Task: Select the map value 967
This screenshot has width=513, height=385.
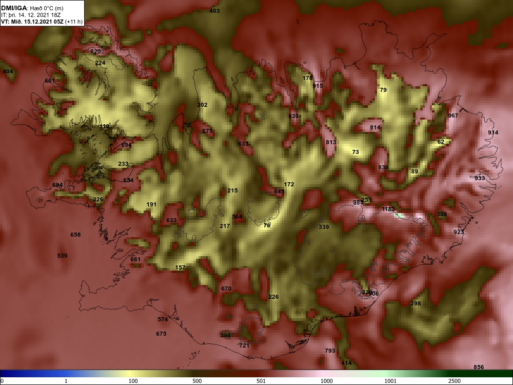Action: click(453, 115)
